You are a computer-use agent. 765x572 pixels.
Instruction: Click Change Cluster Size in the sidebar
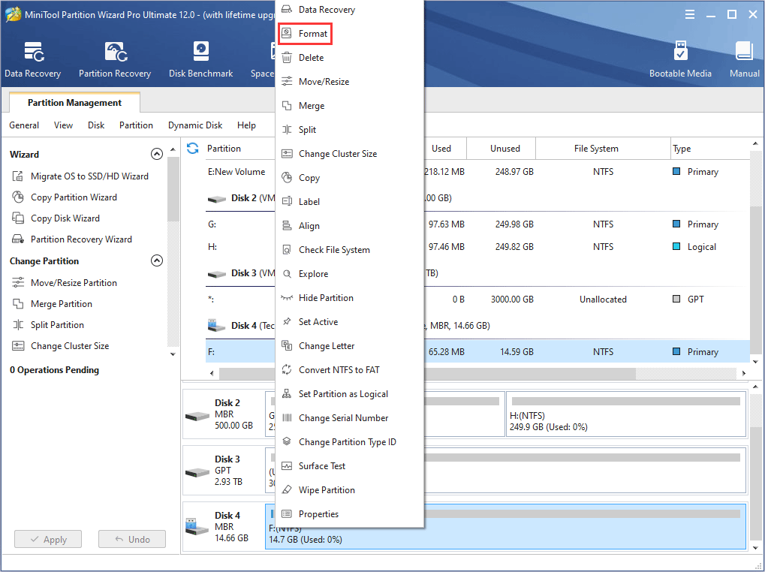click(x=61, y=345)
